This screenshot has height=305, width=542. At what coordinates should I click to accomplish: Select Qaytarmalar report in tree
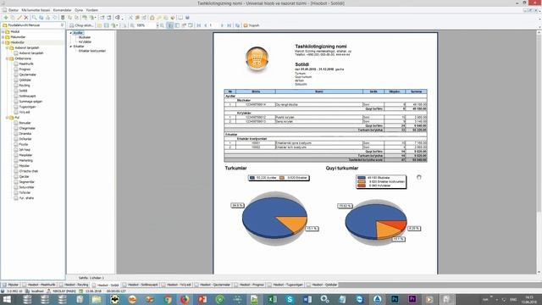27,75
